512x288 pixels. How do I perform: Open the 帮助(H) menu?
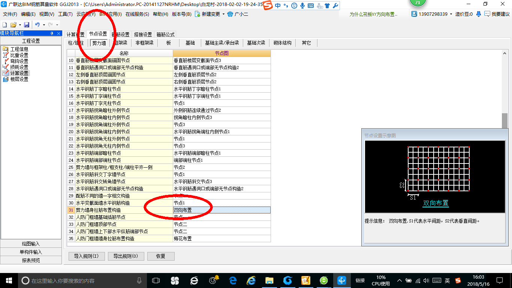160,14
